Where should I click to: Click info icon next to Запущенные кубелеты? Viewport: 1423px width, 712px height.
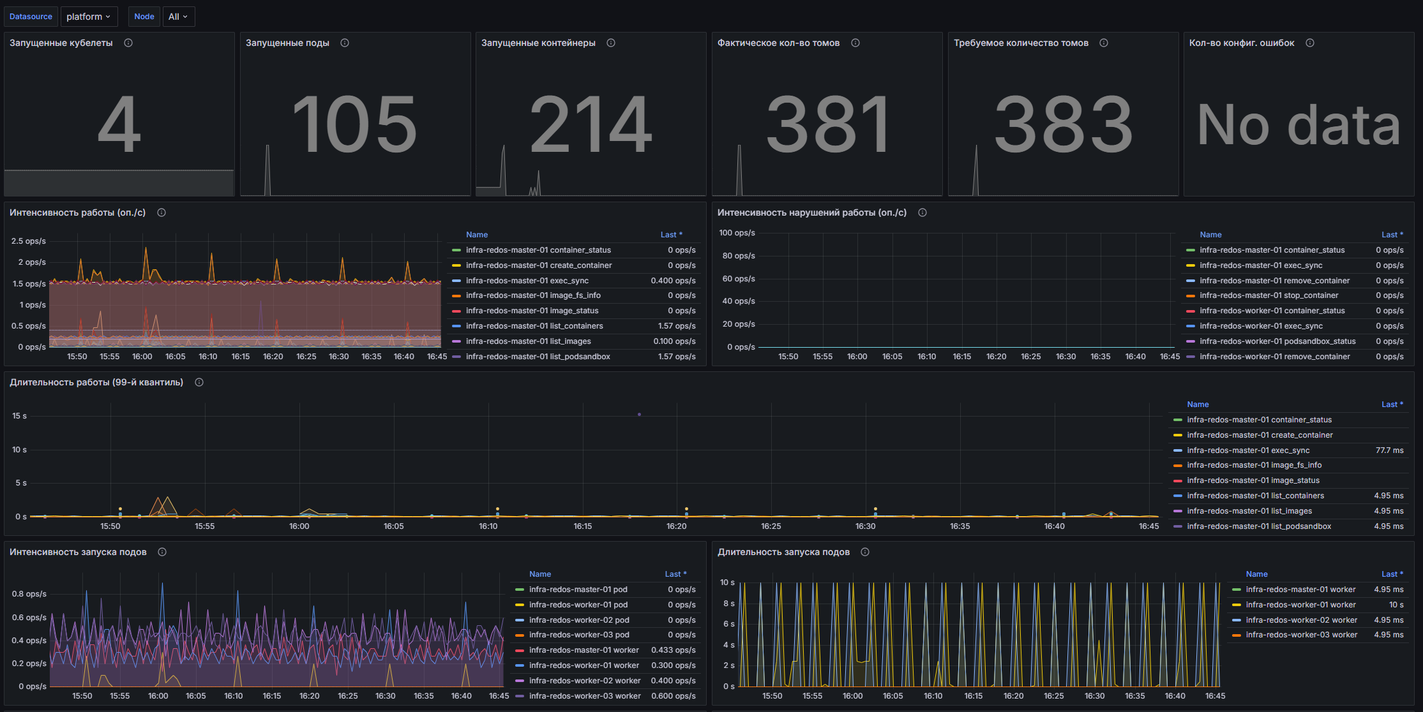click(128, 43)
